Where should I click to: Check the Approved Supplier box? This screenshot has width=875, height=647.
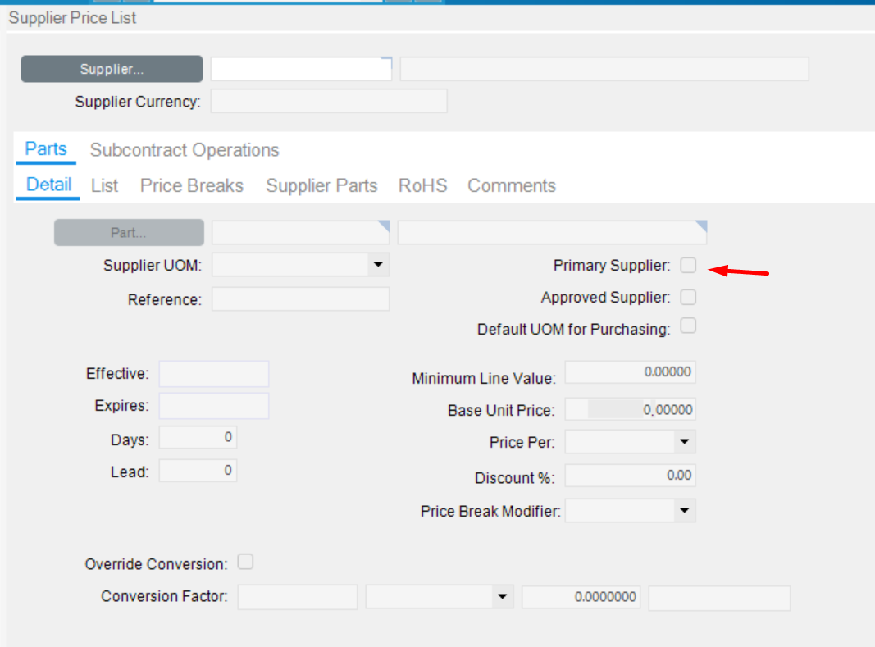pyautogui.click(x=688, y=297)
